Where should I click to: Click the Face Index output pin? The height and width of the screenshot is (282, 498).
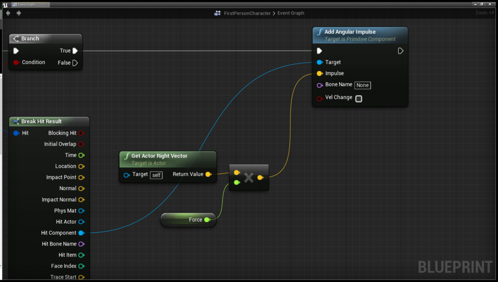(x=81, y=266)
